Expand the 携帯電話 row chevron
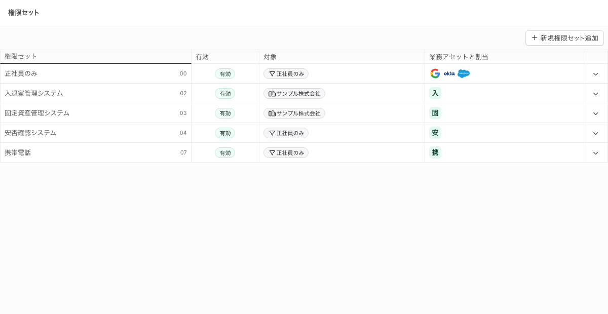This screenshot has width=608, height=314. pos(596,153)
